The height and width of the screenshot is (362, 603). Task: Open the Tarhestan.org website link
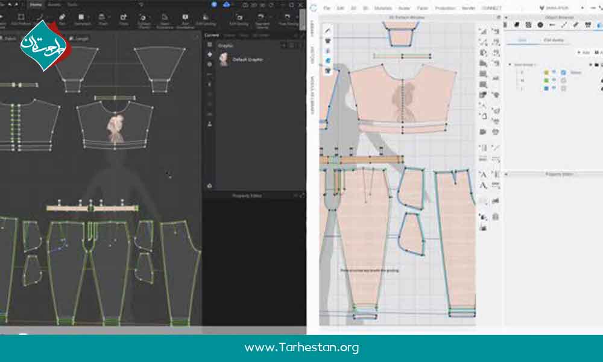tap(301, 348)
